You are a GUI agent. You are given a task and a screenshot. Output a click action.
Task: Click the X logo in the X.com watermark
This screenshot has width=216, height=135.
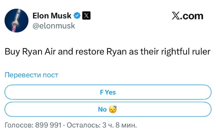tap(177, 16)
